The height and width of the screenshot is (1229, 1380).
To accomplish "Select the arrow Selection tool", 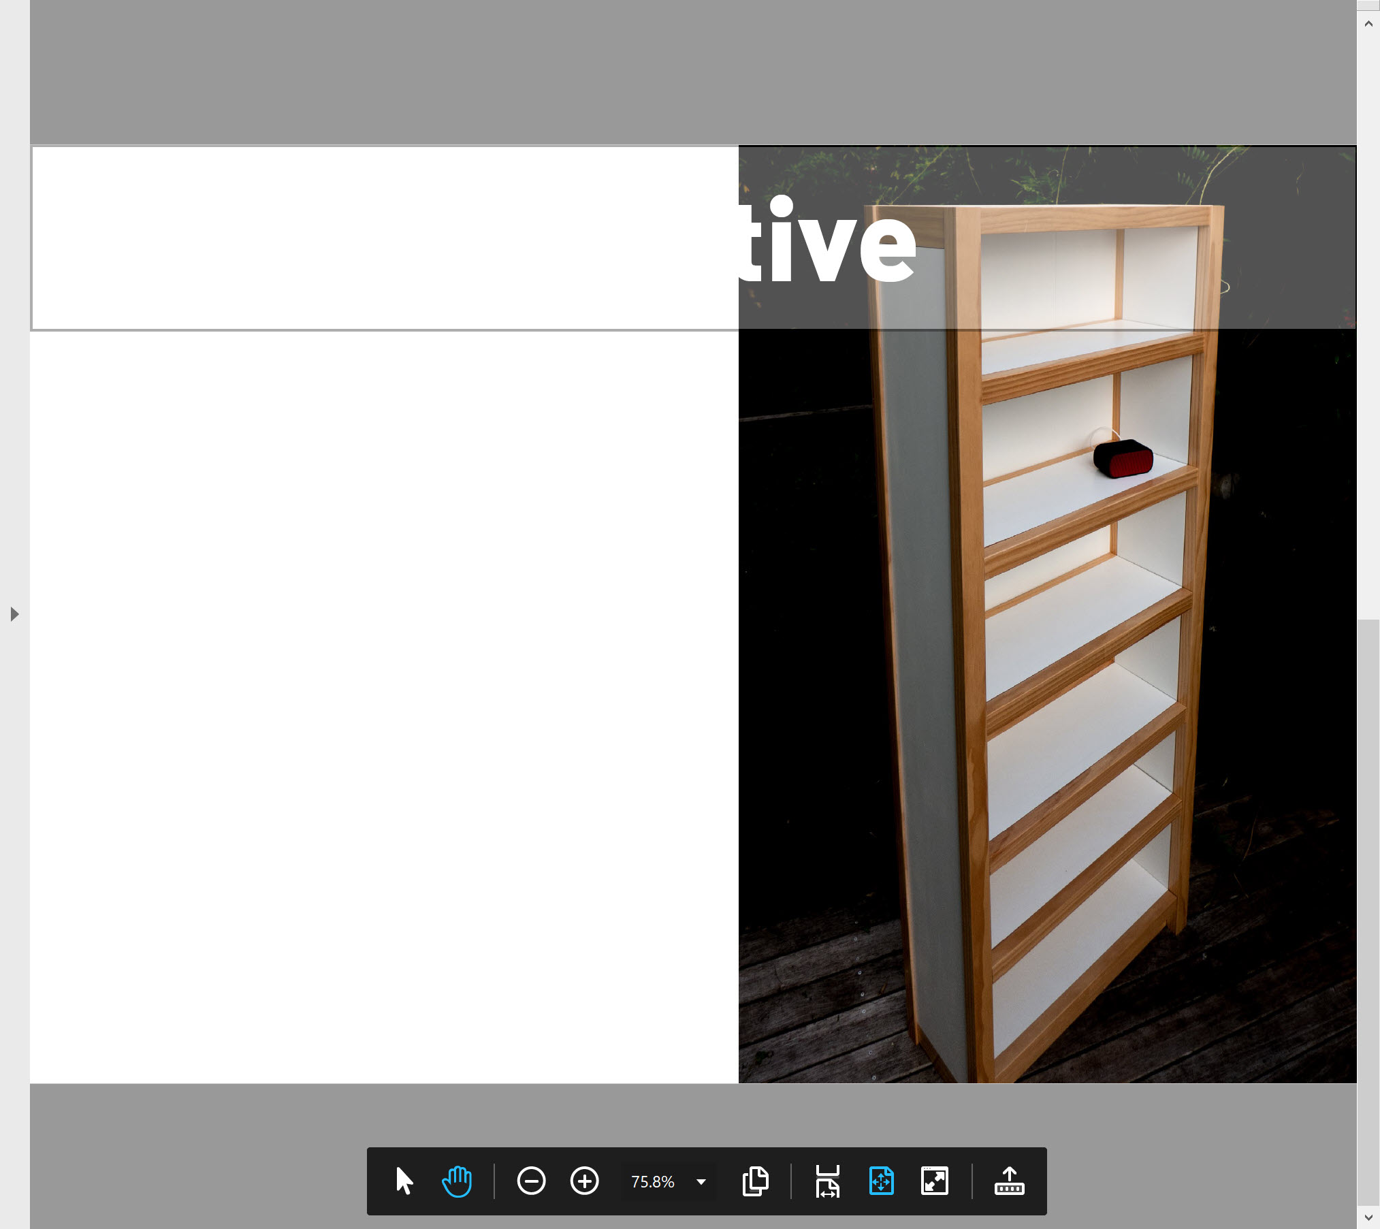I will pos(403,1181).
